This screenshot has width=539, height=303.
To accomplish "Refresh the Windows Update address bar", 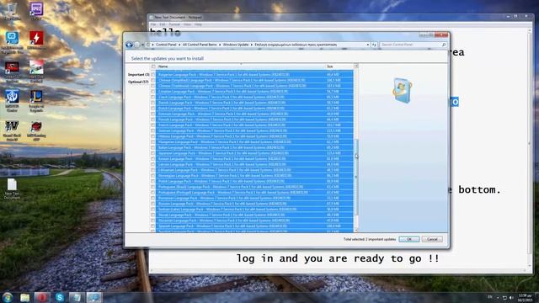I will pyautogui.click(x=374, y=45).
